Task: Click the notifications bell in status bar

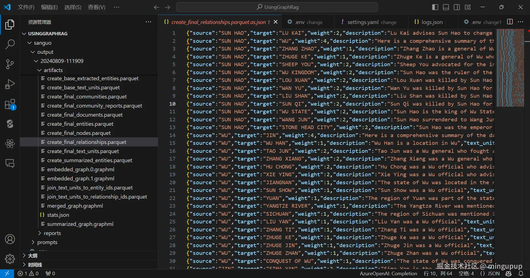Action: (x=521, y=274)
